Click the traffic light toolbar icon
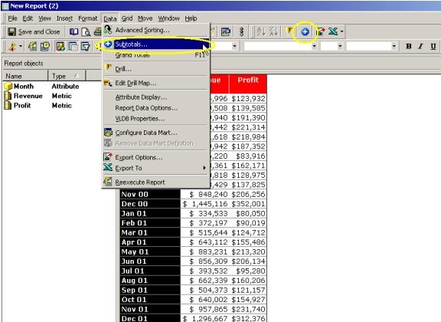Image resolution: width=441 pixels, height=322 pixels. (x=241, y=31)
